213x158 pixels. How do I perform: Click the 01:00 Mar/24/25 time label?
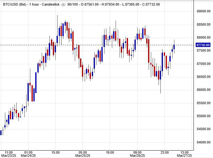coord(28,154)
